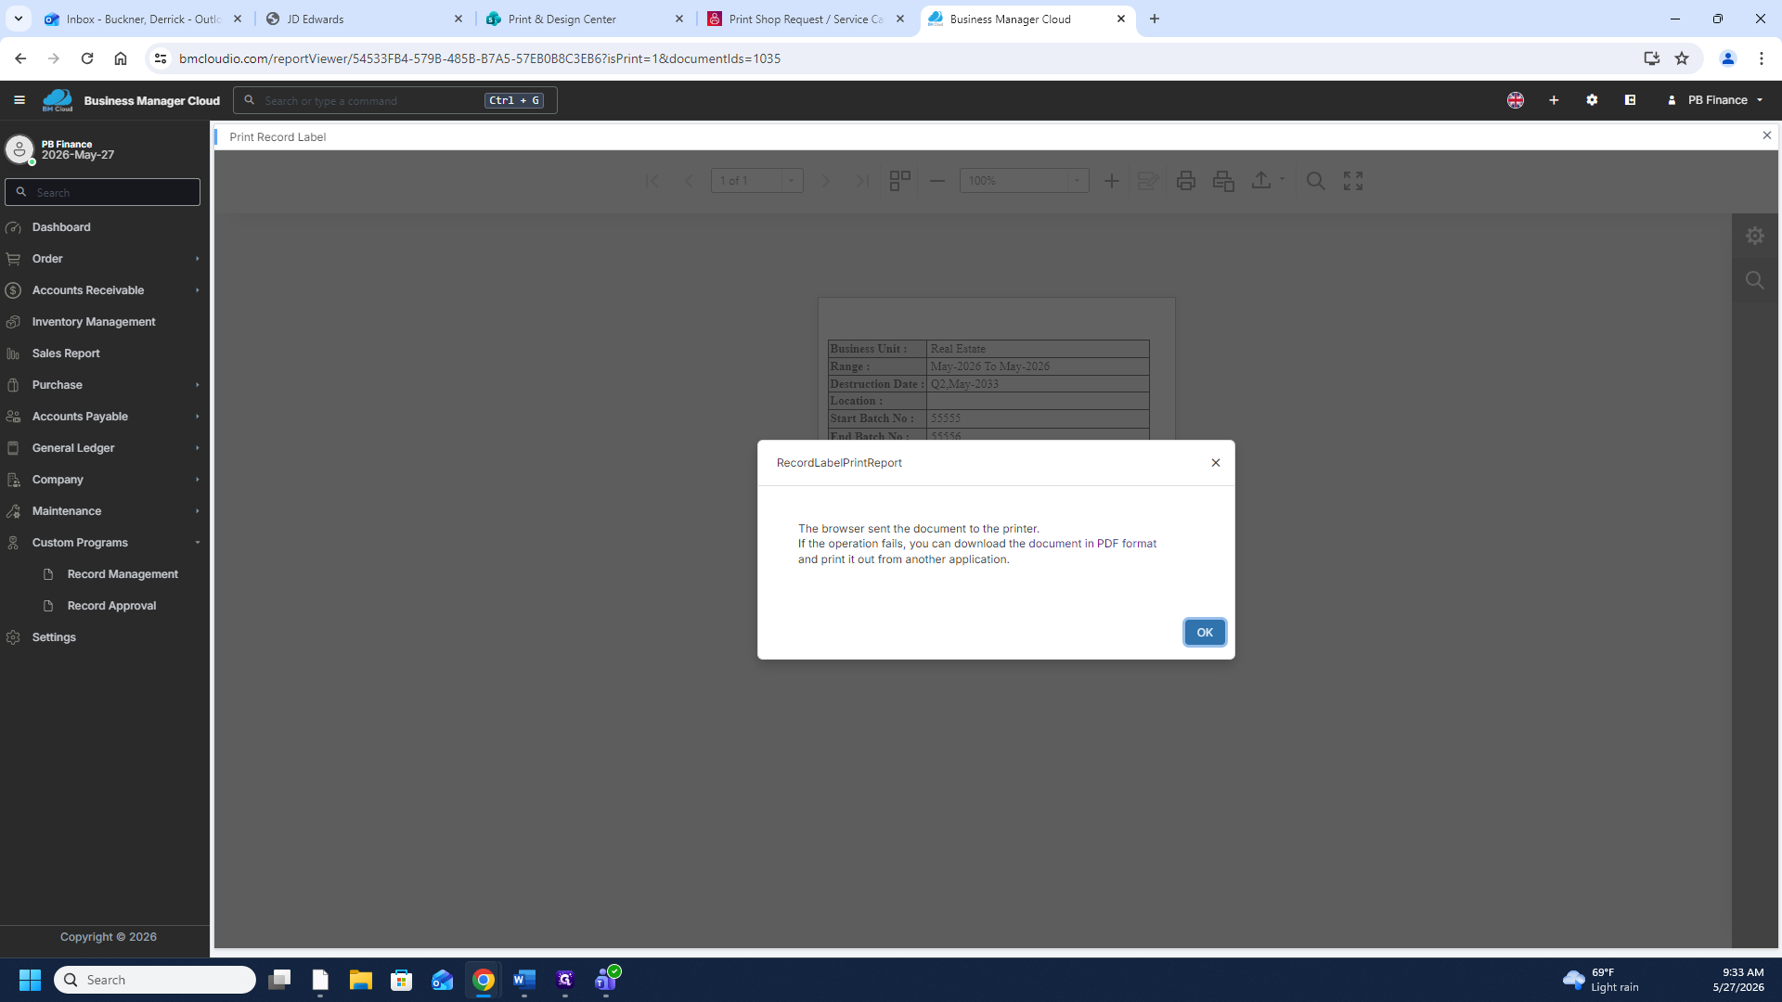Open Sales Report
The width and height of the screenshot is (1782, 1002).
[x=66, y=353]
